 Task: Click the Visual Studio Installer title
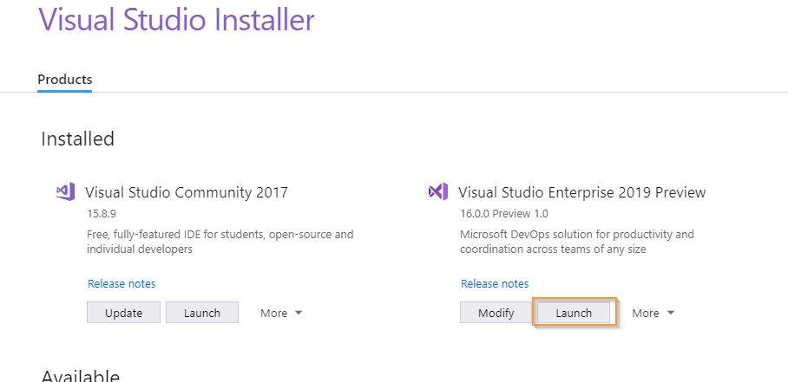(176, 20)
